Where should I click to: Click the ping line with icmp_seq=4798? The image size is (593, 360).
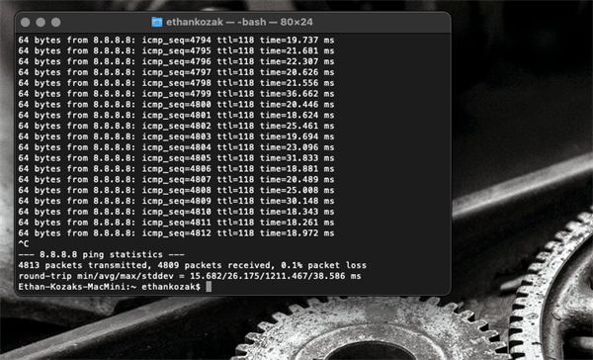[x=176, y=83]
